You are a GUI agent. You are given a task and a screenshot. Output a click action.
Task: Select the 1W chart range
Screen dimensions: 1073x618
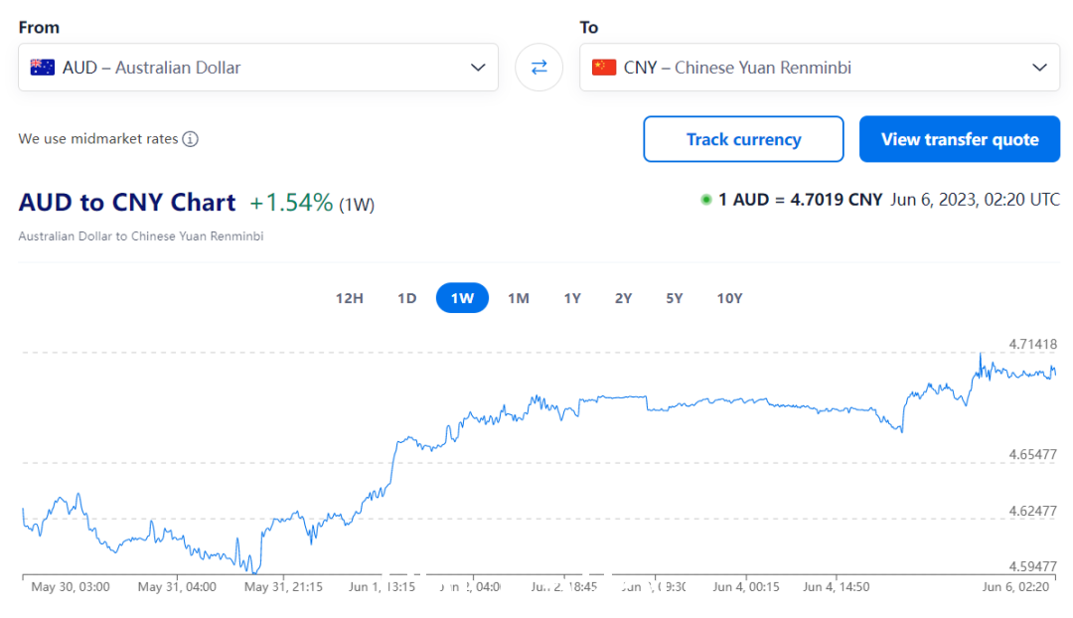pos(462,298)
